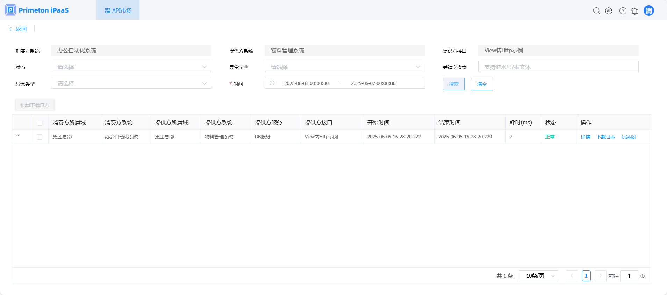Open the 异常字典 dropdown
Image resolution: width=667 pixels, height=295 pixels.
click(x=344, y=67)
